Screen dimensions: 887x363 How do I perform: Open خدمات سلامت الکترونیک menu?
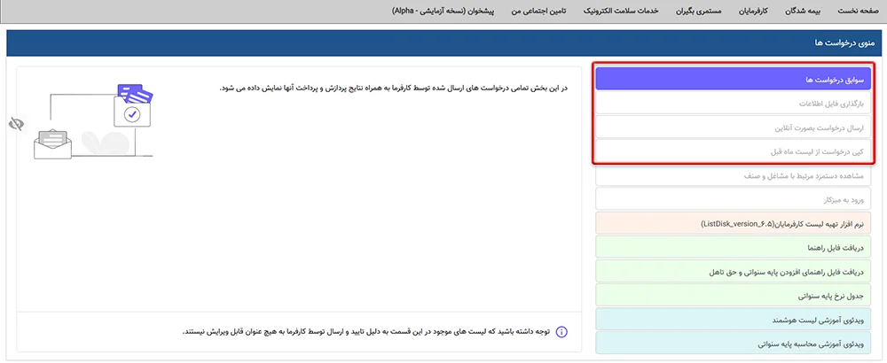click(620, 12)
